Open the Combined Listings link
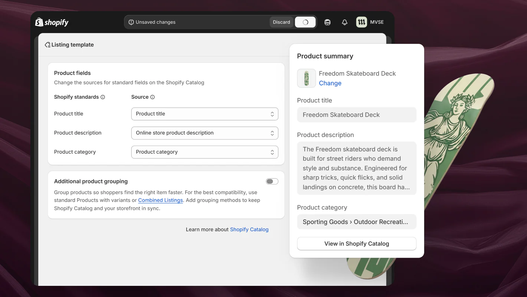527x297 pixels. tap(160, 200)
